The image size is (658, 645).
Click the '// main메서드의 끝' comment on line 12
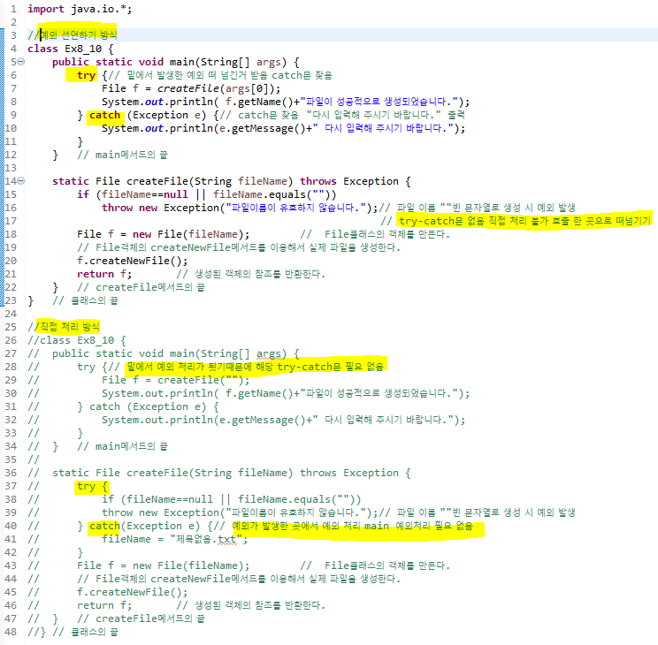(123, 155)
